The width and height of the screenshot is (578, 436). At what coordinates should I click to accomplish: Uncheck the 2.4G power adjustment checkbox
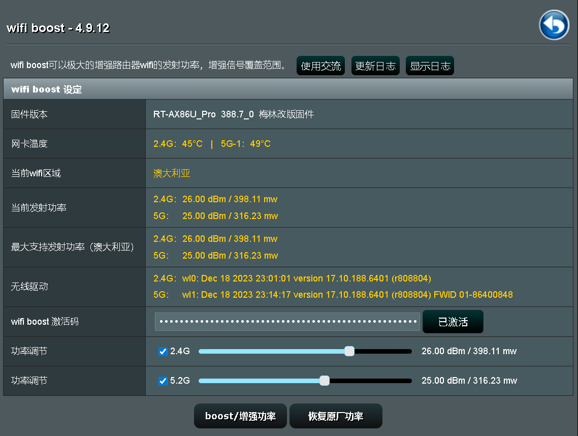163,352
